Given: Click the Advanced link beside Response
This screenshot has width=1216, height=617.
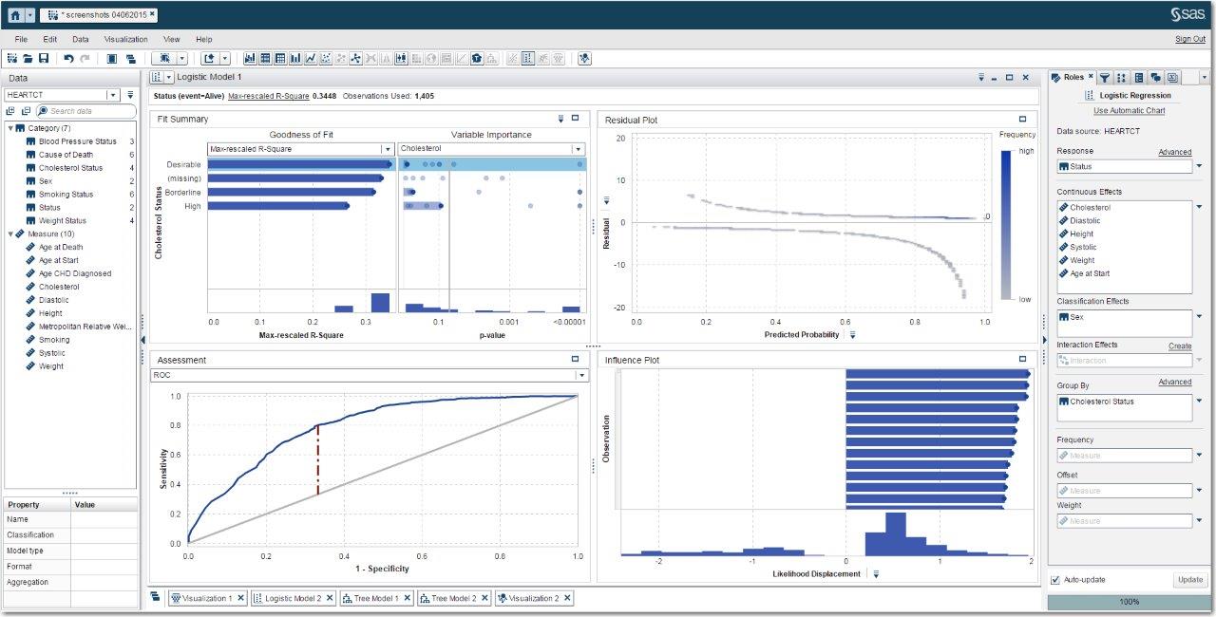Looking at the screenshot, I should tap(1175, 152).
